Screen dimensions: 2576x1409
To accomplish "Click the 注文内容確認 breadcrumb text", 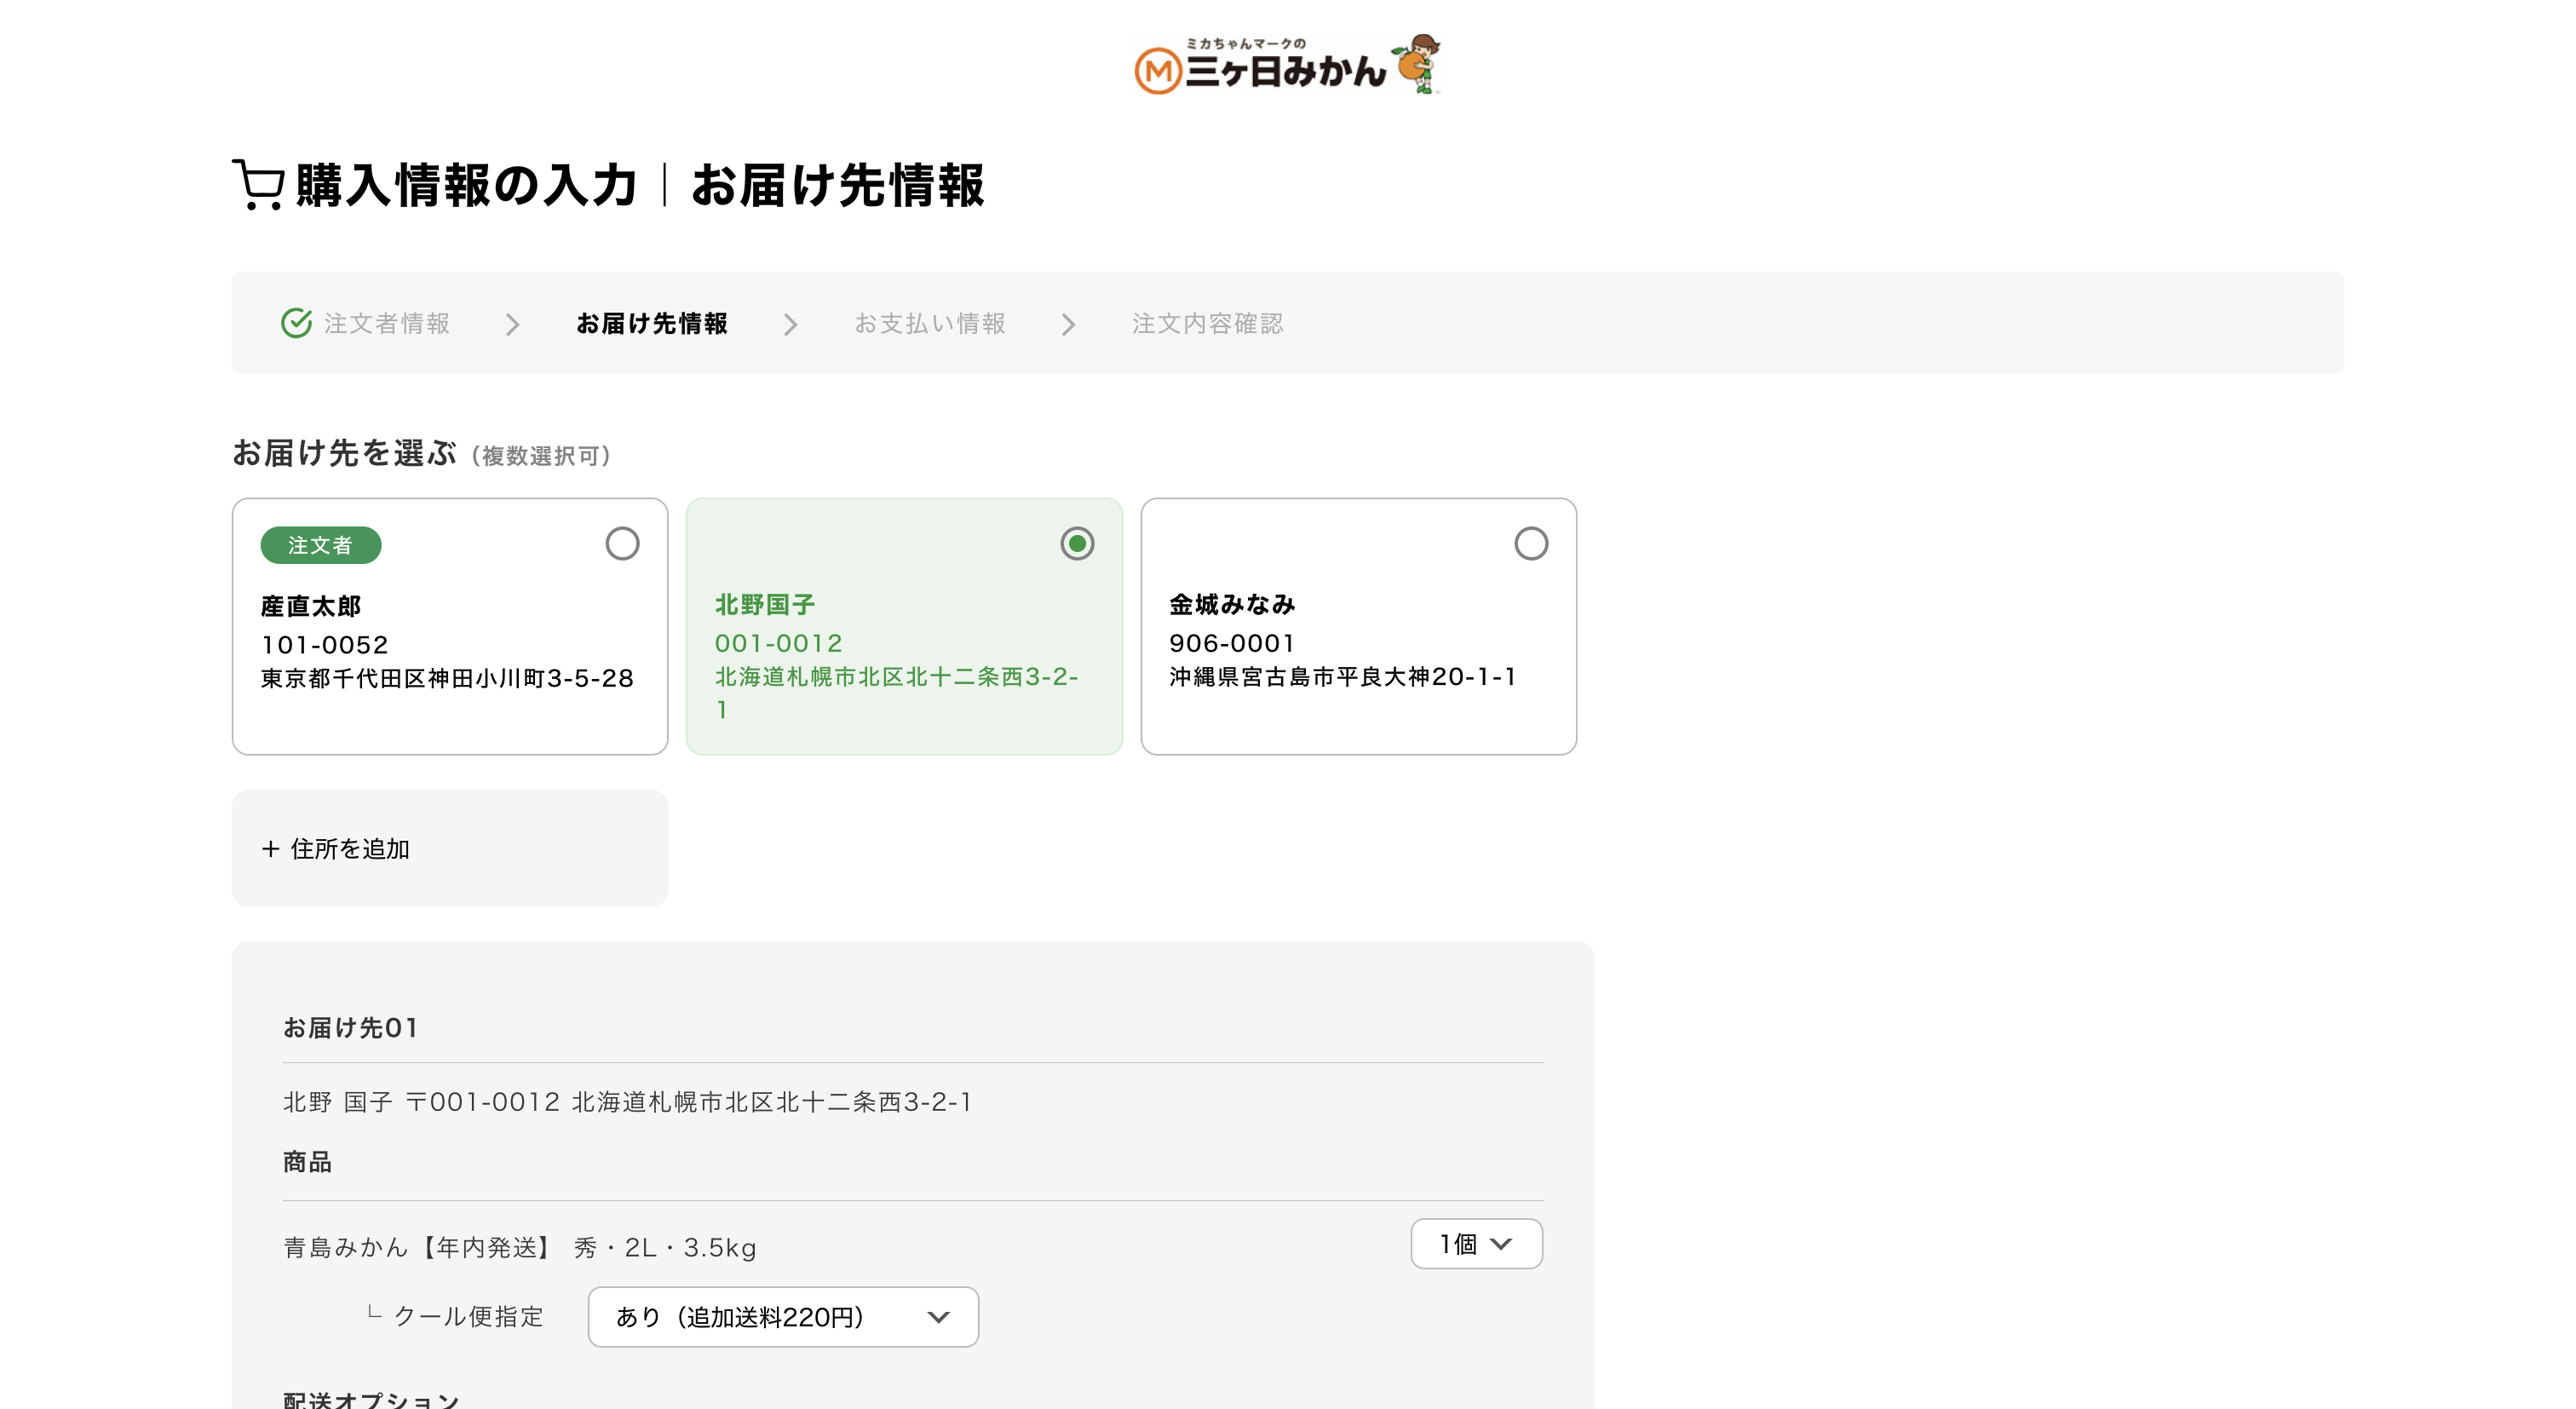I will pyautogui.click(x=1207, y=322).
